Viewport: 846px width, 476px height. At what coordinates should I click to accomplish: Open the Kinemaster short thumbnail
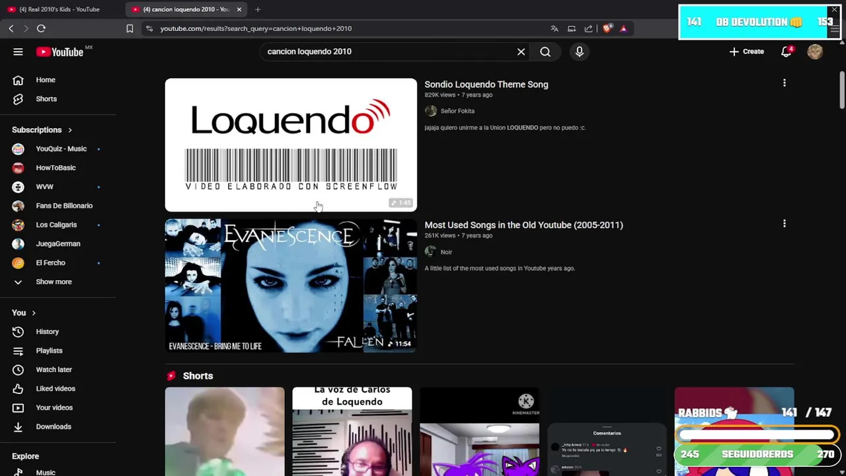(479, 431)
